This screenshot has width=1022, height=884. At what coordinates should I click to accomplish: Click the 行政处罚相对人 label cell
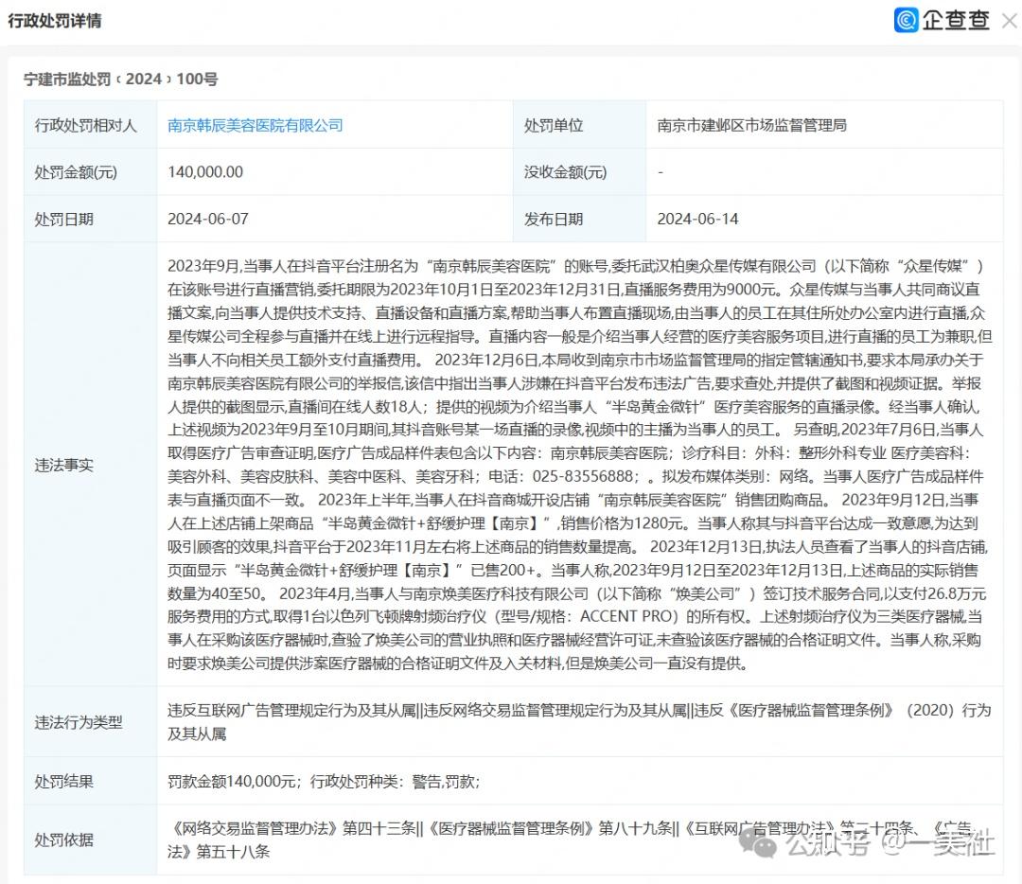click(x=90, y=125)
